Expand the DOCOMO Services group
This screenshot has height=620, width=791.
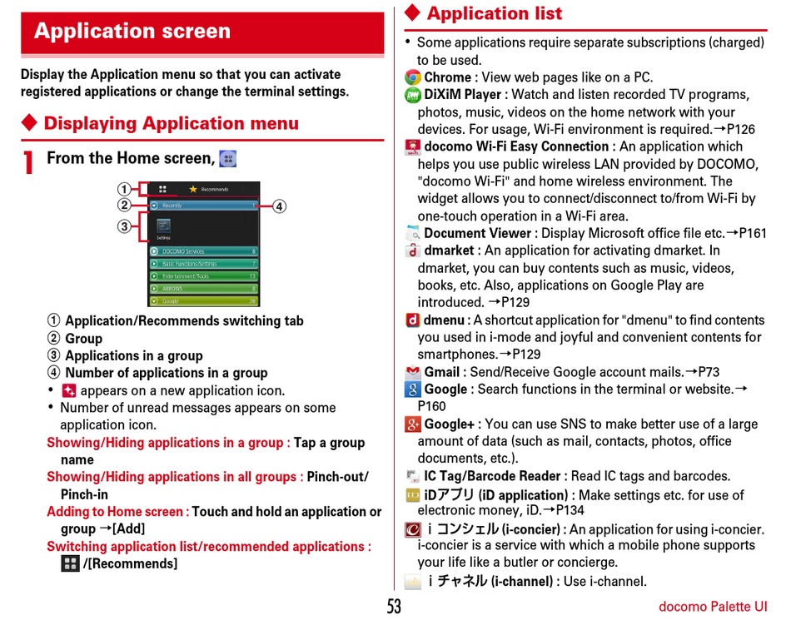[204, 251]
